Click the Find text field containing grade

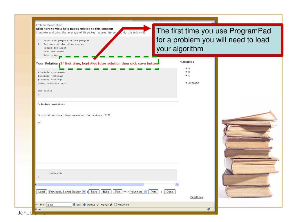pos(59,204)
